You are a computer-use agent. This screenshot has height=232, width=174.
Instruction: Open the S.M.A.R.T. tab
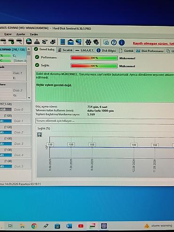click(84, 50)
